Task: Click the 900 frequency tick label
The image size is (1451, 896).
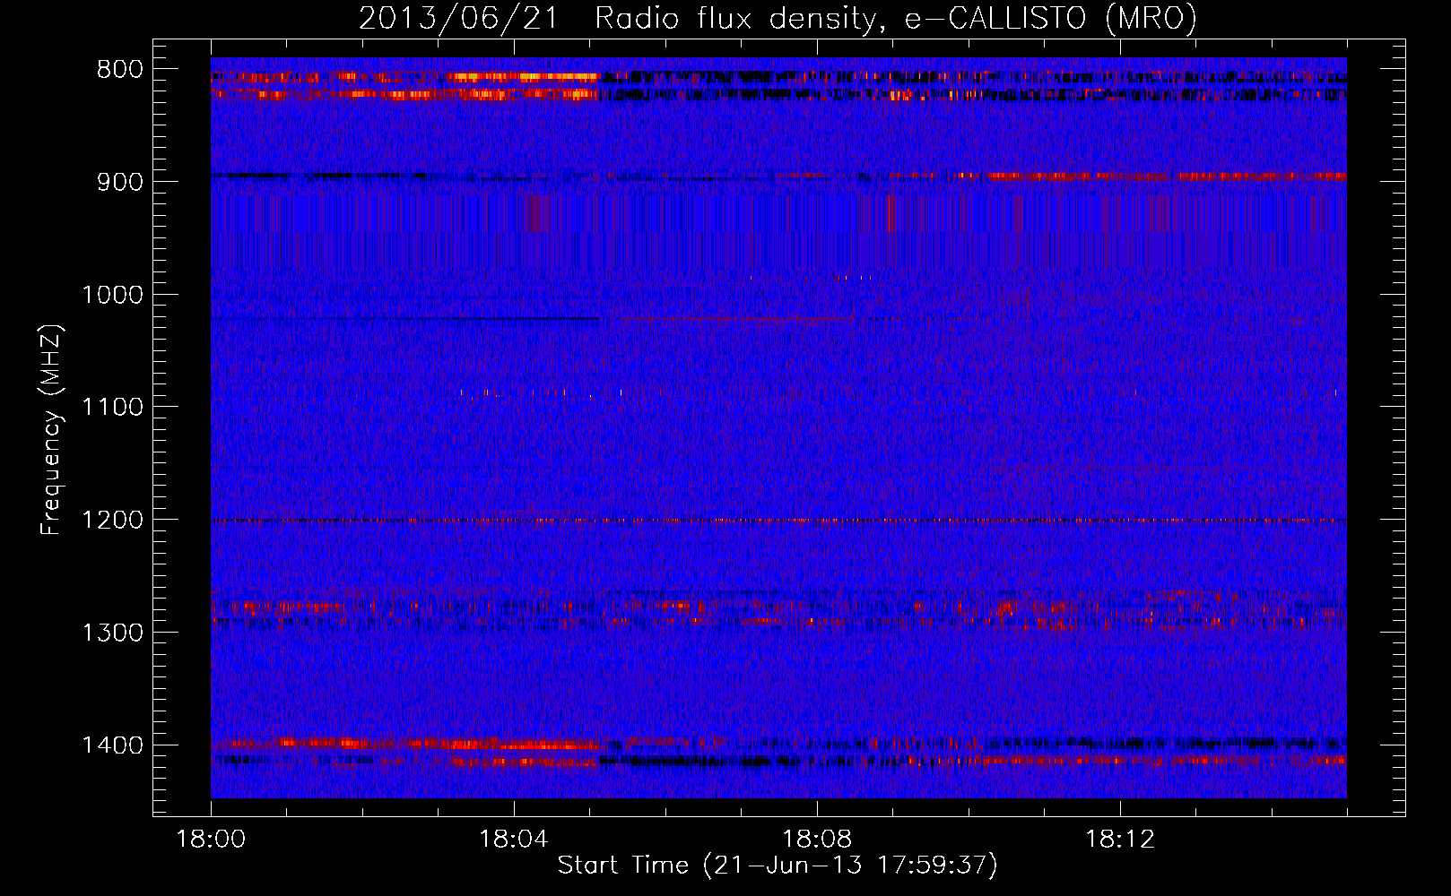Action: [x=119, y=182]
